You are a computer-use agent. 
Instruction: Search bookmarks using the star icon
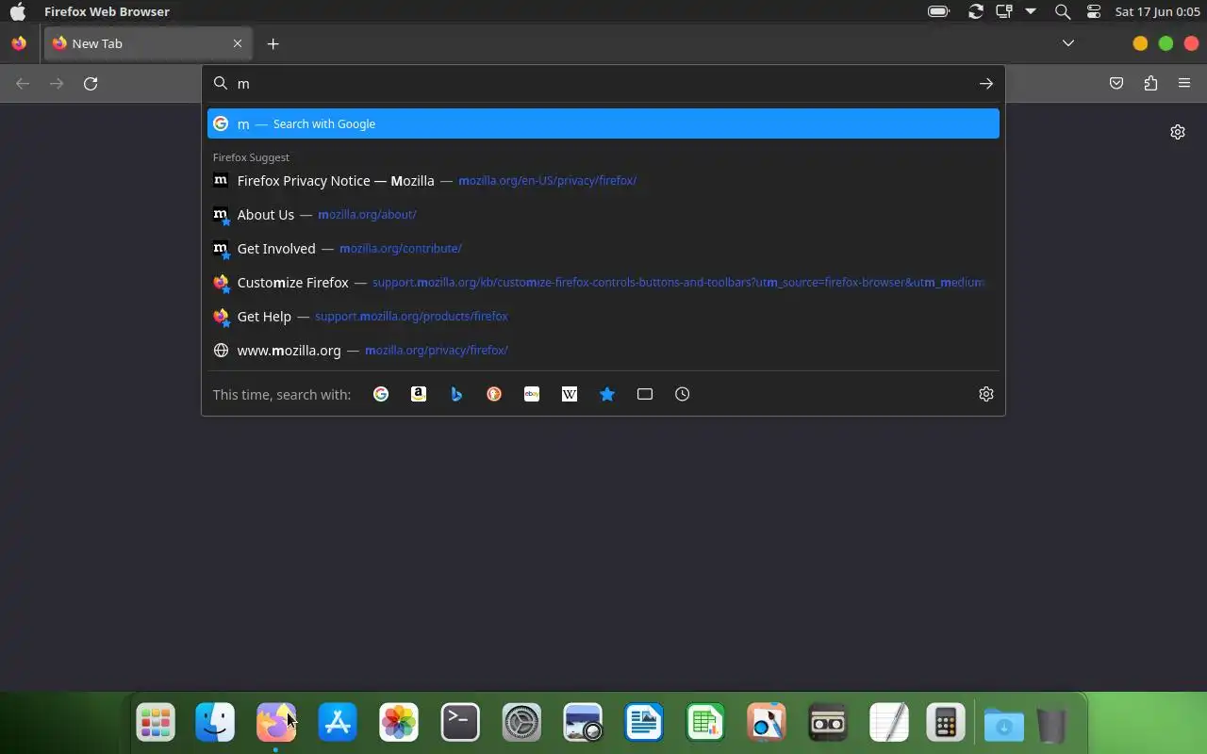click(607, 394)
